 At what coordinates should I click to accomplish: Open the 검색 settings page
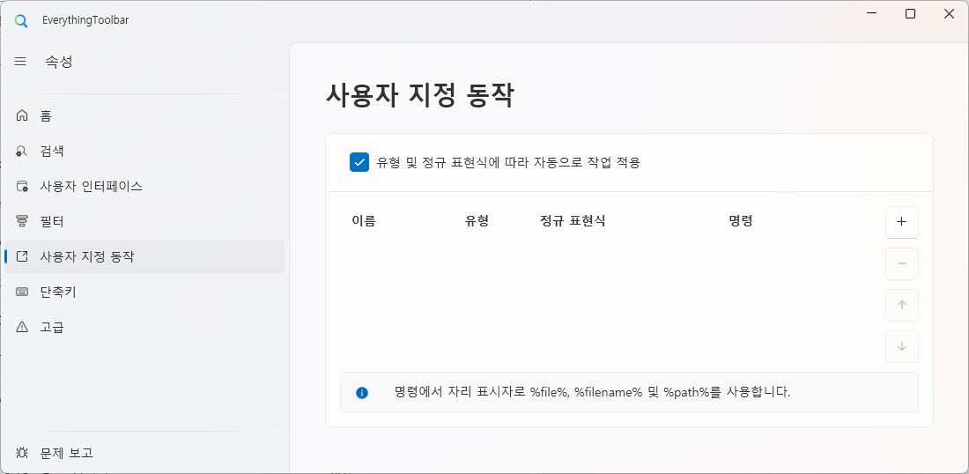pos(144,151)
